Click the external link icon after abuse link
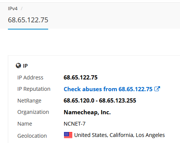Image resolution: width=180 pixels, height=143 pixels. pos(157,89)
